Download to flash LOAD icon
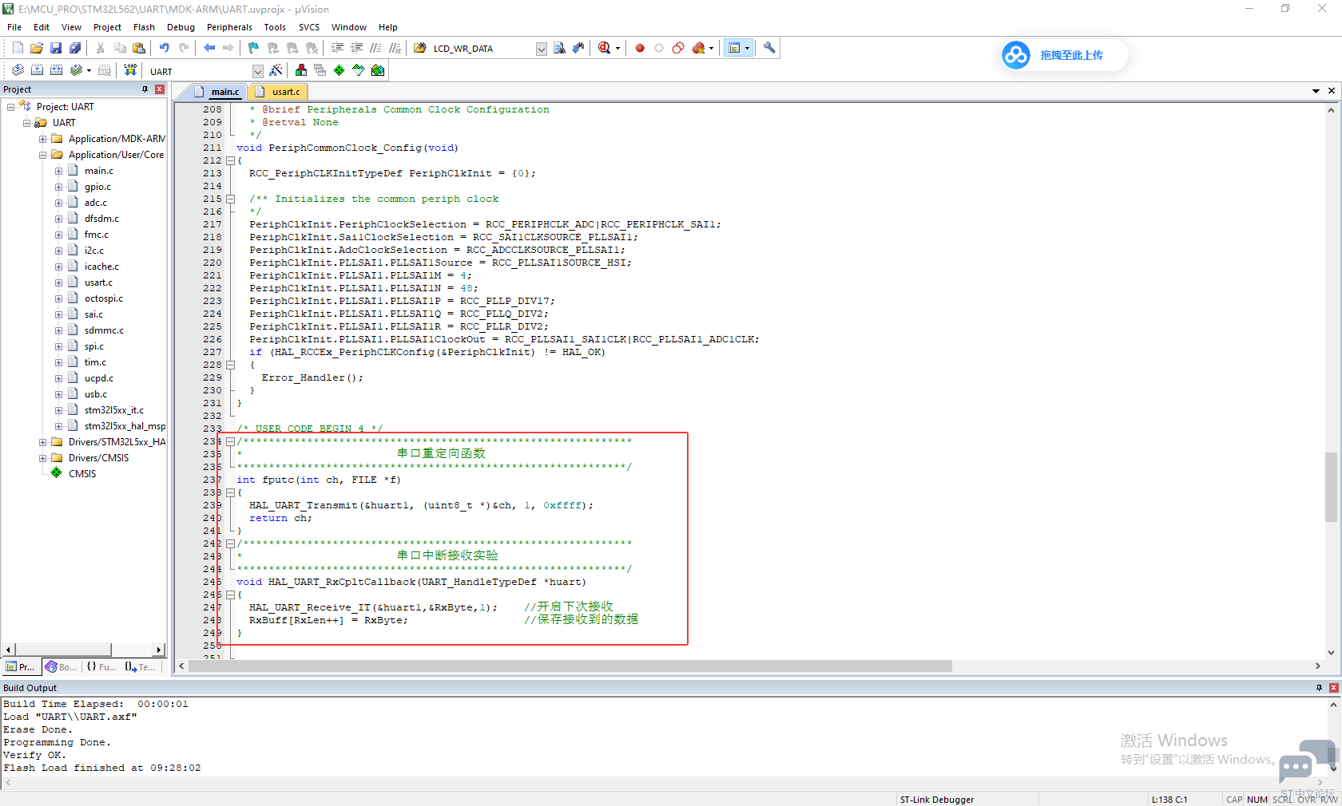Viewport: 1342px width, 806px height. pos(130,70)
